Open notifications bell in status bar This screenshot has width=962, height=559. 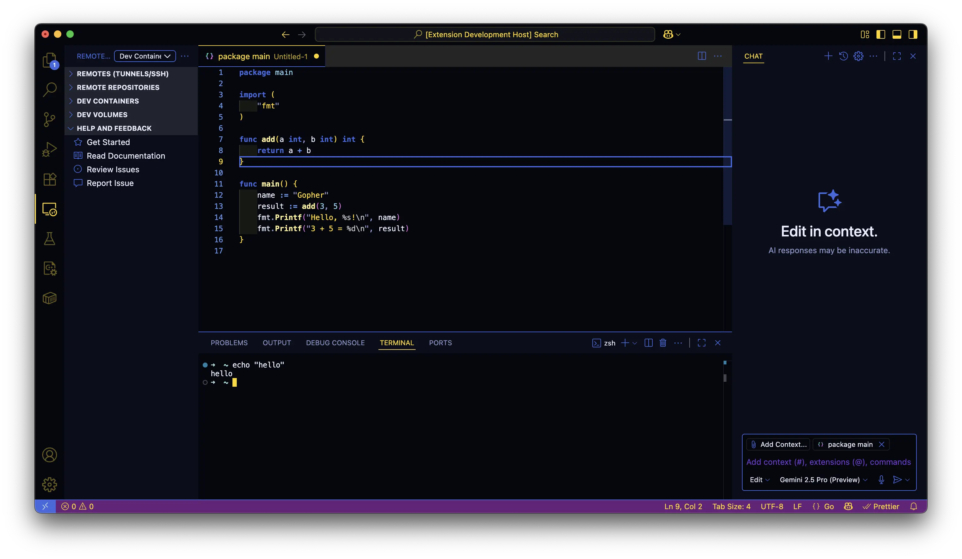click(x=914, y=506)
